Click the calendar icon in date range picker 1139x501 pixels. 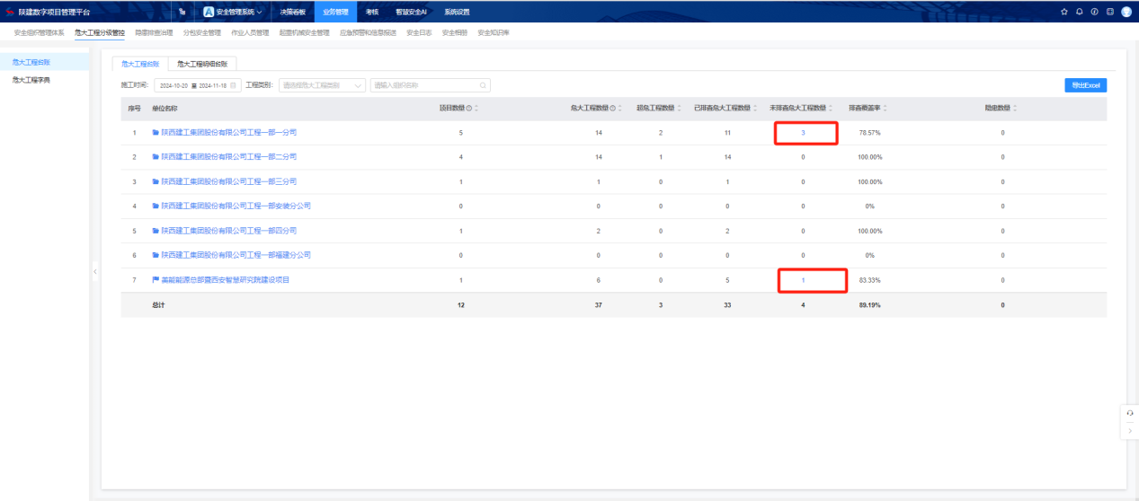coord(233,85)
